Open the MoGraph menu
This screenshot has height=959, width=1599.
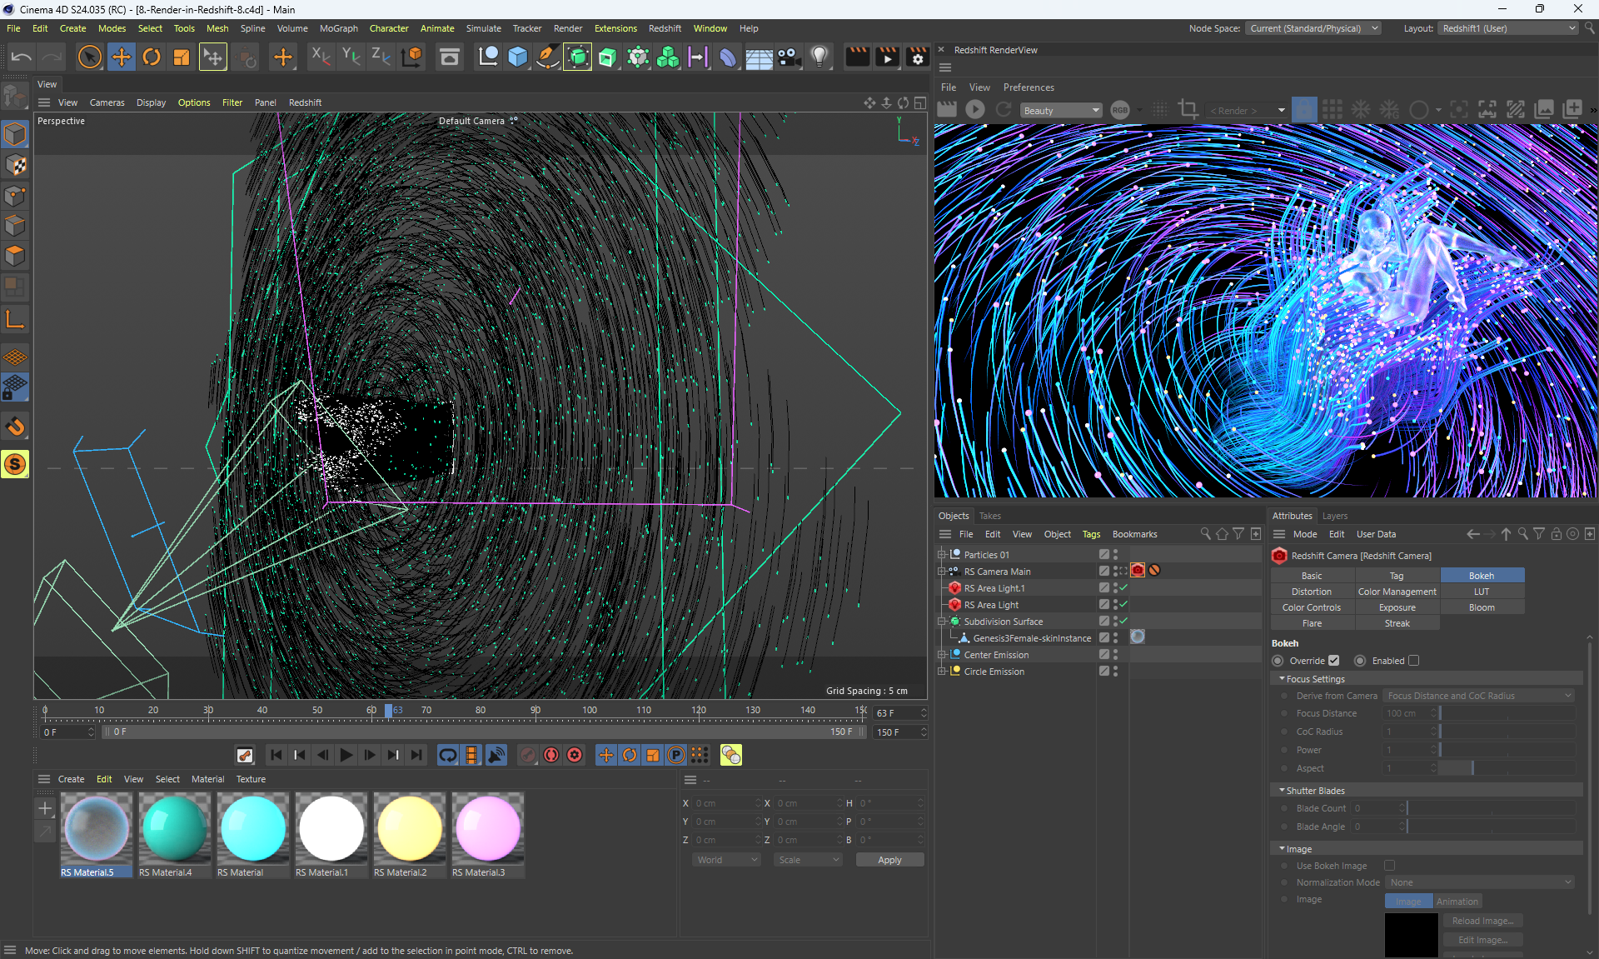[x=338, y=28]
